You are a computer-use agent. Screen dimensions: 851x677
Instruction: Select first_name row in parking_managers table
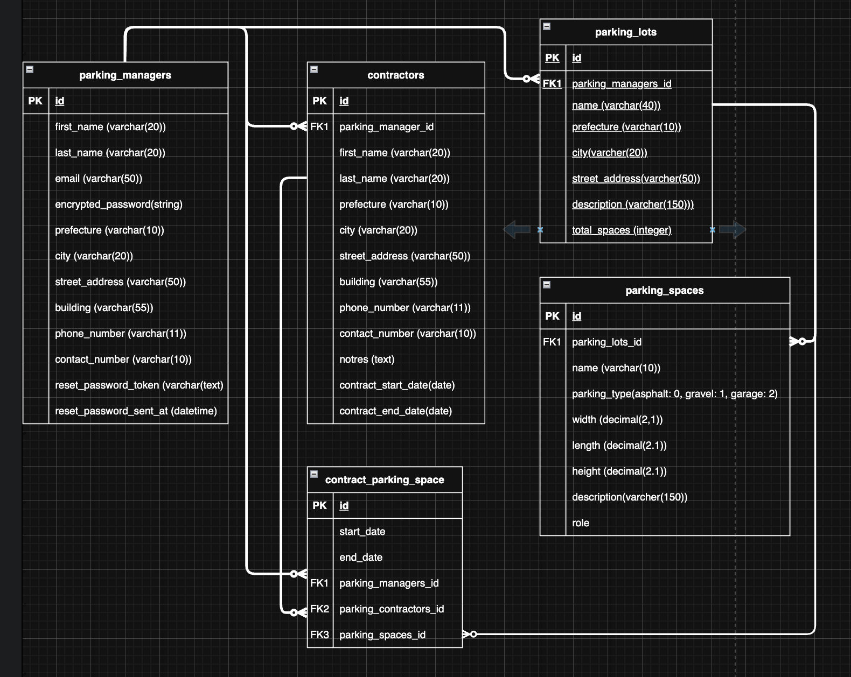[125, 127]
